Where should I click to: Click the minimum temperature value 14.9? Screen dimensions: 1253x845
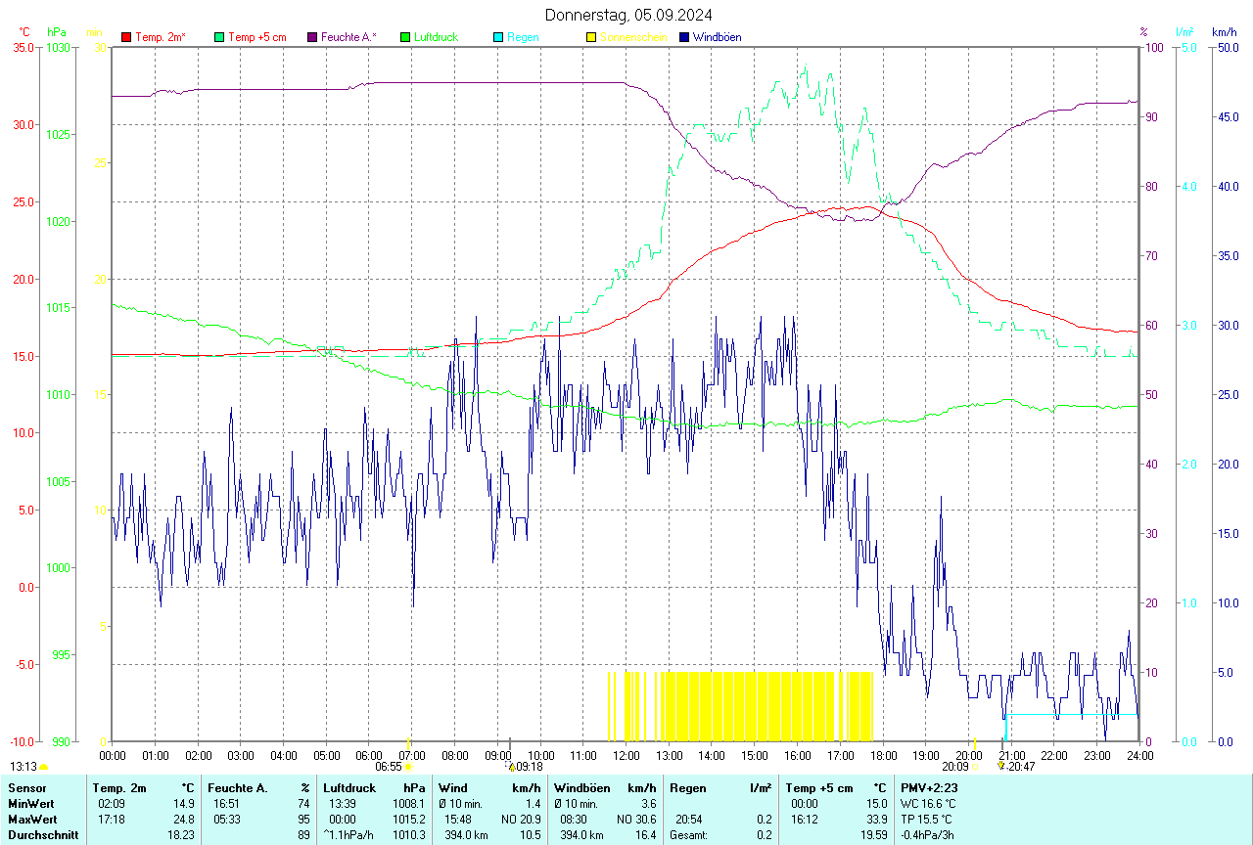click(186, 803)
